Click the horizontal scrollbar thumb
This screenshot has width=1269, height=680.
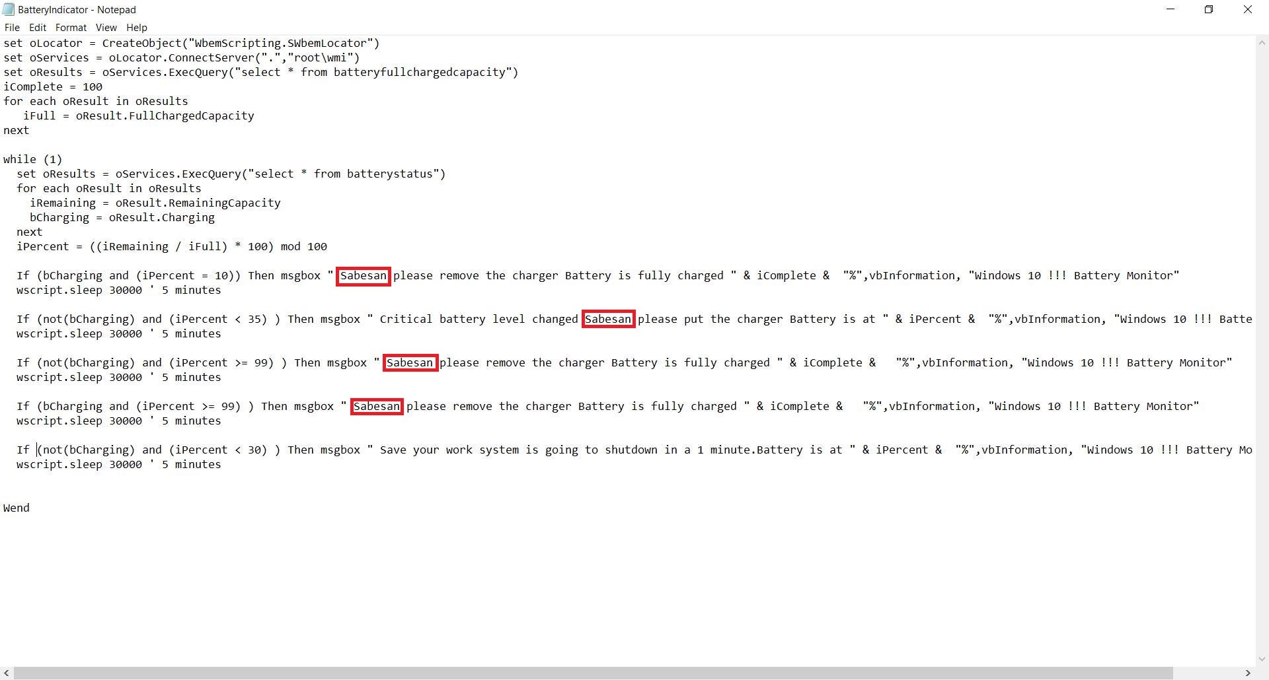click(x=593, y=673)
